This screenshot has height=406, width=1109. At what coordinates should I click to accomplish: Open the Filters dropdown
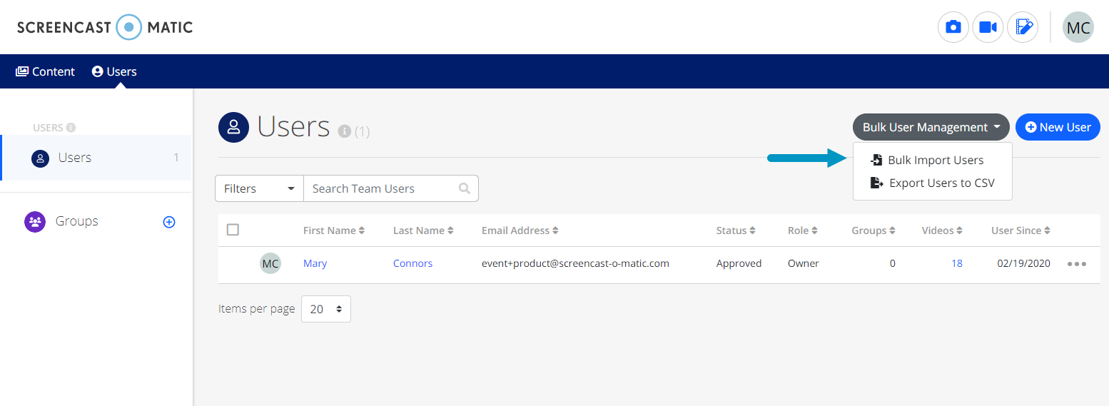tap(260, 188)
